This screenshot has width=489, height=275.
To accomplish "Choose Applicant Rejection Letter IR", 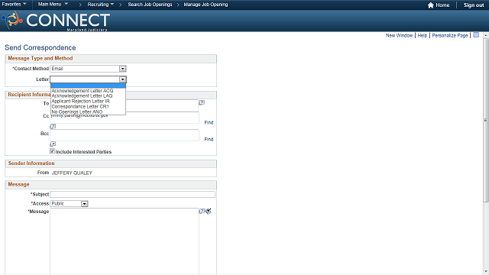I will pyautogui.click(x=88, y=101).
